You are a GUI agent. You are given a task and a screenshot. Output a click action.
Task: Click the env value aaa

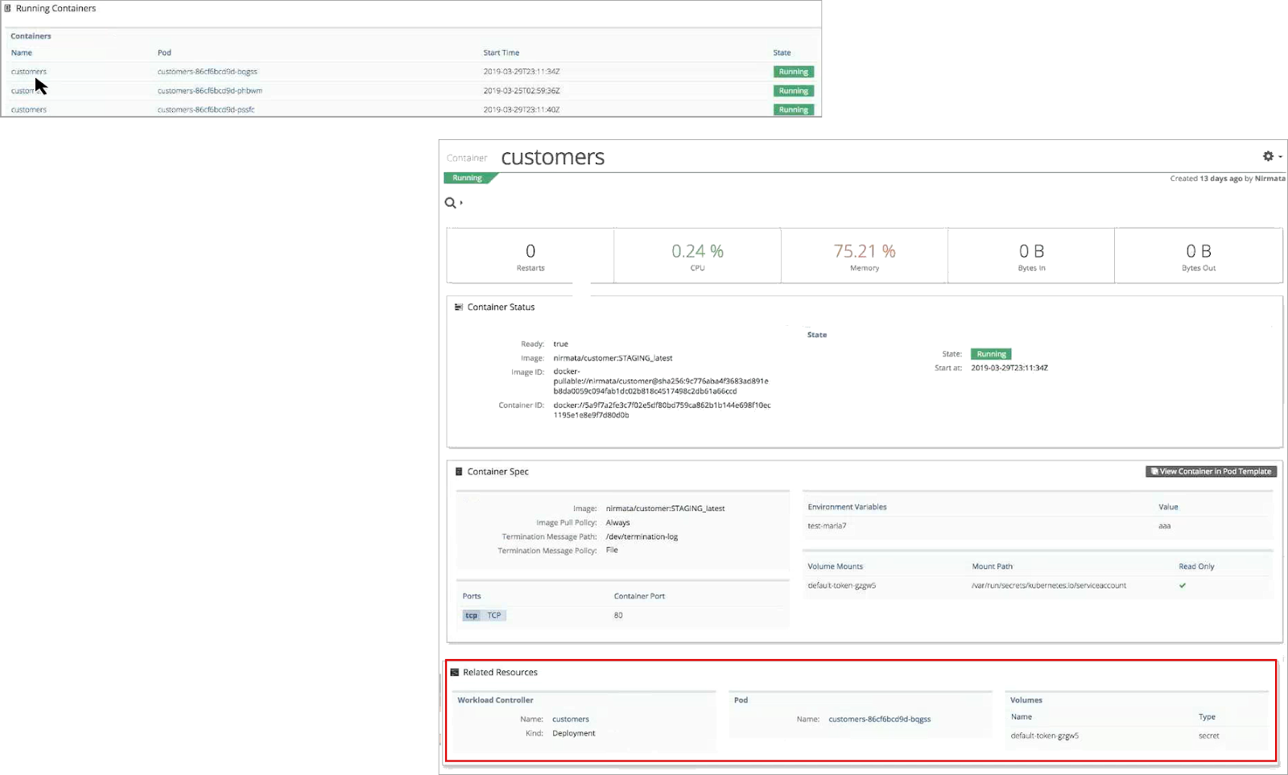[x=1164, y=526]
